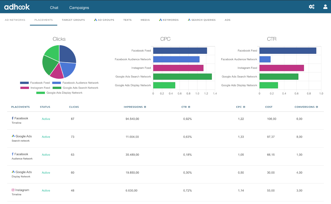331x204 pixels.
Task: Sort by Status column header
Action: point(45,107)
